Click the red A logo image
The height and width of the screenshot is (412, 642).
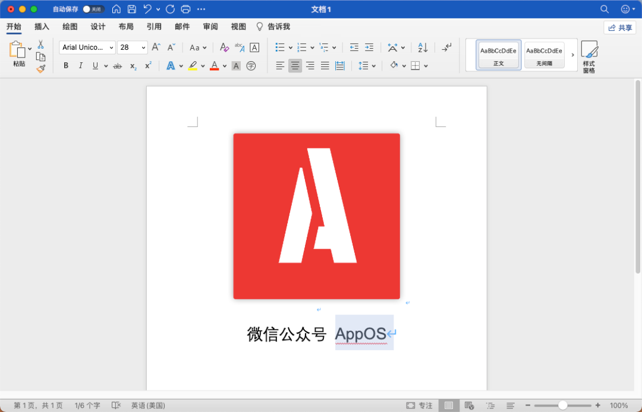[316, 216]
